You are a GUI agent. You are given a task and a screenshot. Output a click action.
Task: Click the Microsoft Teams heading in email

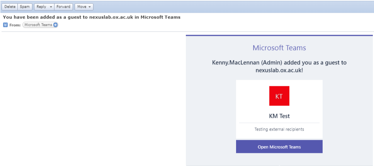(279, 48)
